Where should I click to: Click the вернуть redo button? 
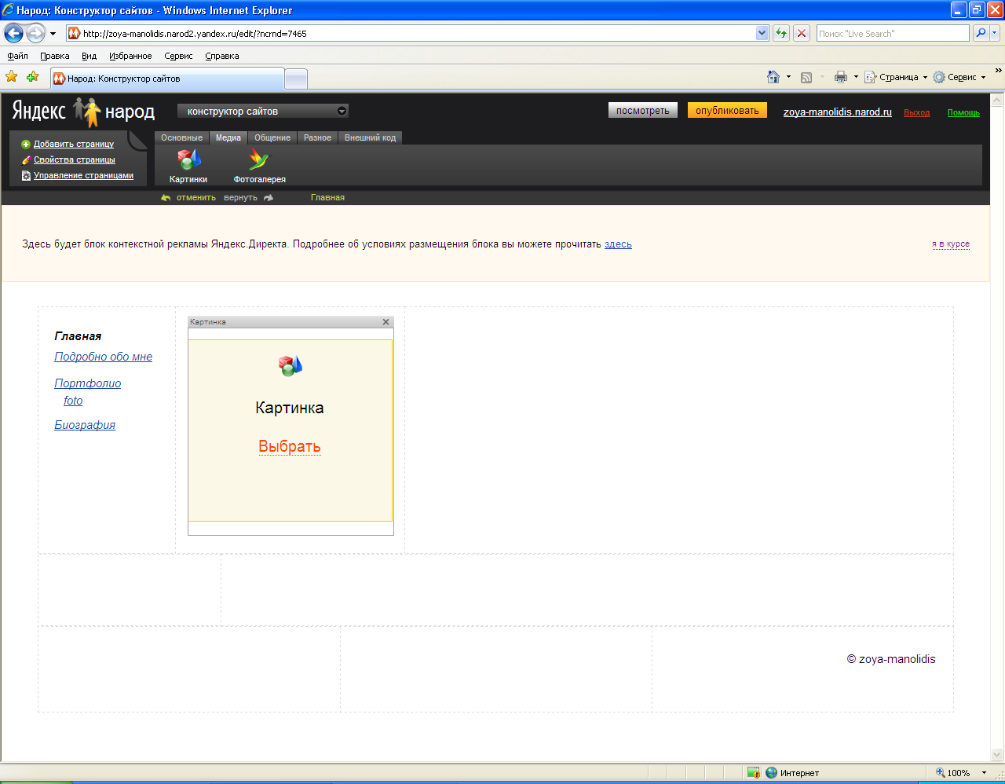click(x=248, y=197)
